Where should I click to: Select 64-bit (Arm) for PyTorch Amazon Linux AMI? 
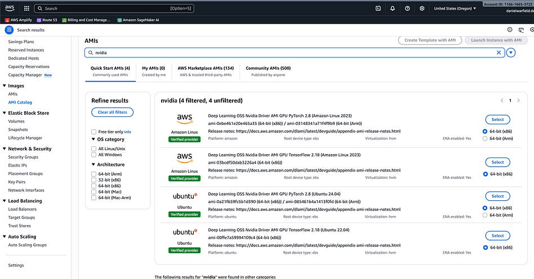485,138
